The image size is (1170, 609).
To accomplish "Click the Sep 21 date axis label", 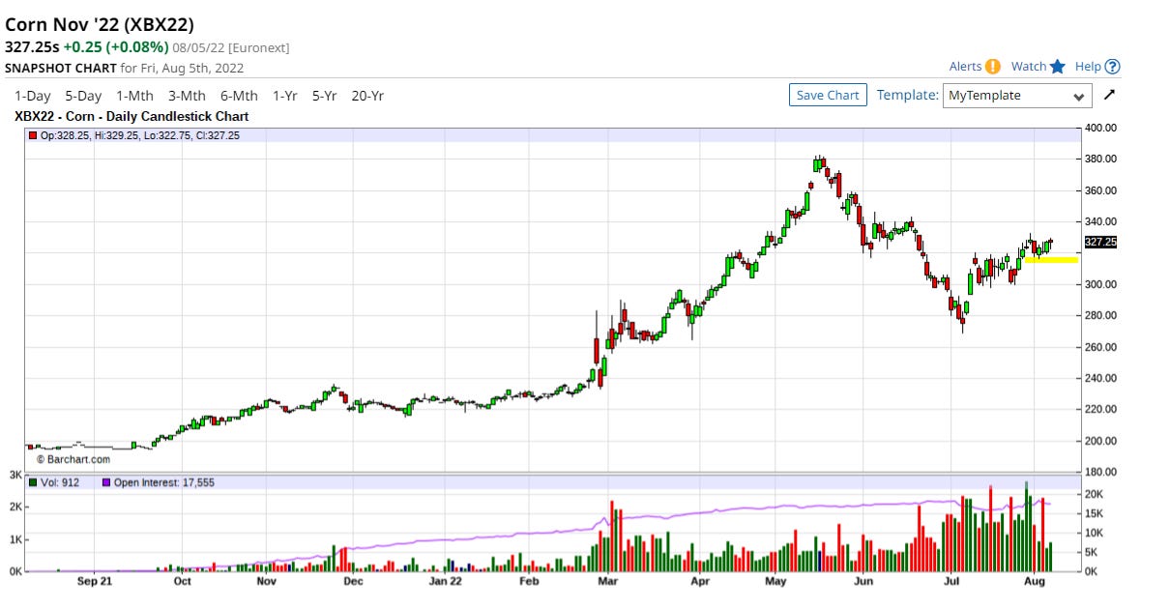I will (x=95, y=581).
